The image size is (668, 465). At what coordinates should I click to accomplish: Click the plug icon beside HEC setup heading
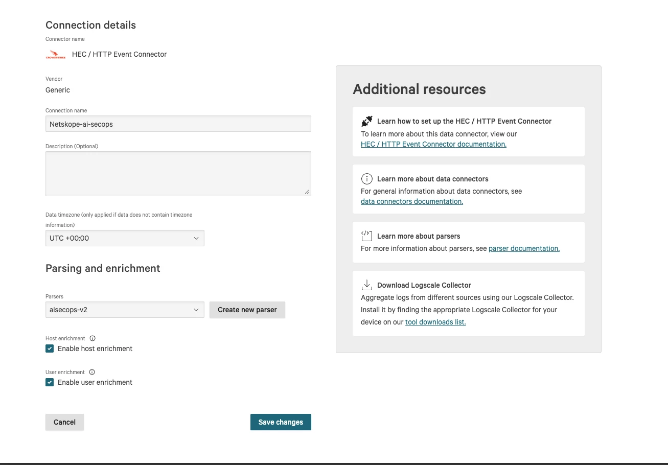(367, 121)
